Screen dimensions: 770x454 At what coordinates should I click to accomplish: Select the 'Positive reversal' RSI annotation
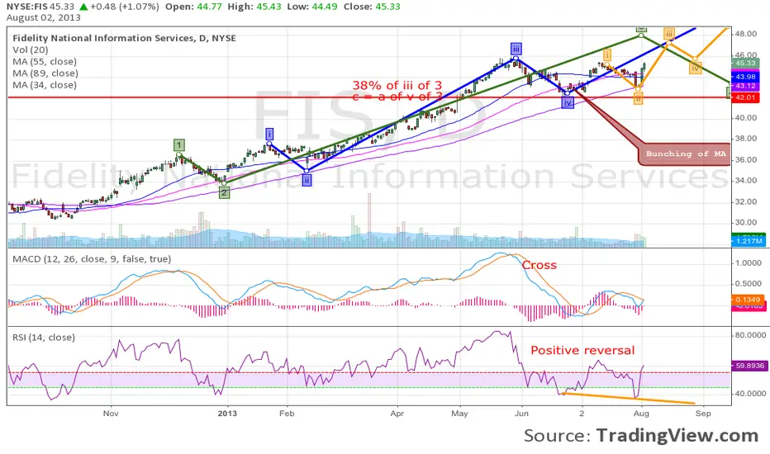tap(582, 351)
